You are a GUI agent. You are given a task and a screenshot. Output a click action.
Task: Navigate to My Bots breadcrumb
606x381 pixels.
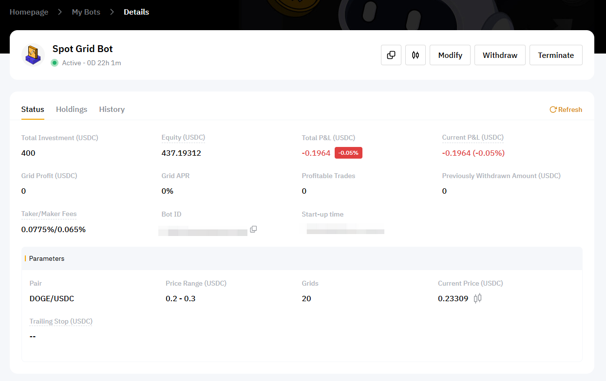(x=86, y=12)
